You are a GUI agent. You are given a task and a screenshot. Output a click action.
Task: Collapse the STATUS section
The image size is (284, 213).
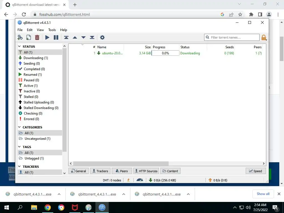pos(19,47)
